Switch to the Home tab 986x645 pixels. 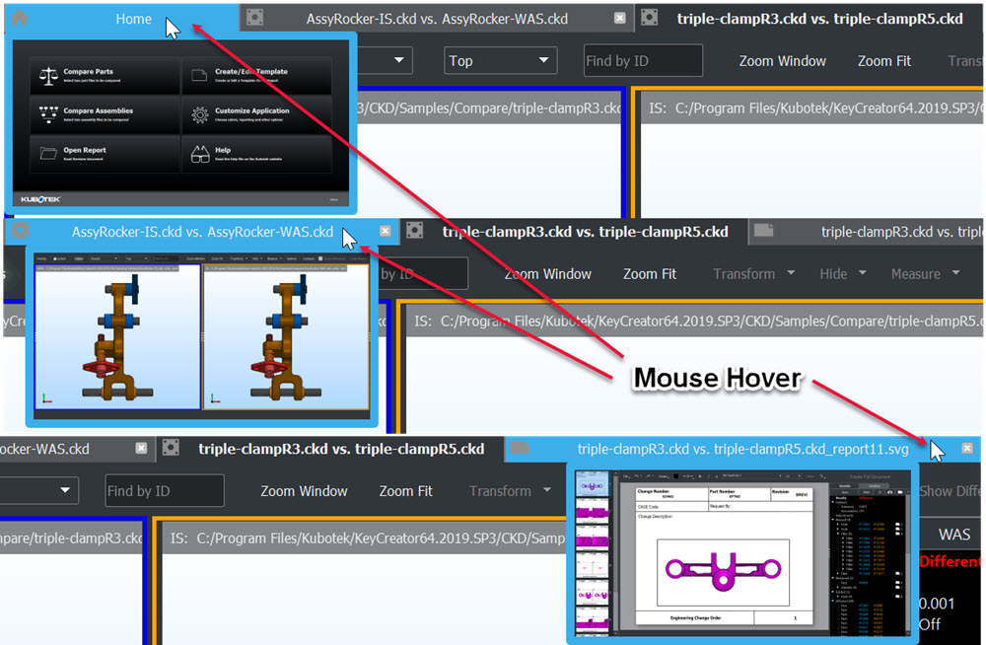click(x=133, y=18)
